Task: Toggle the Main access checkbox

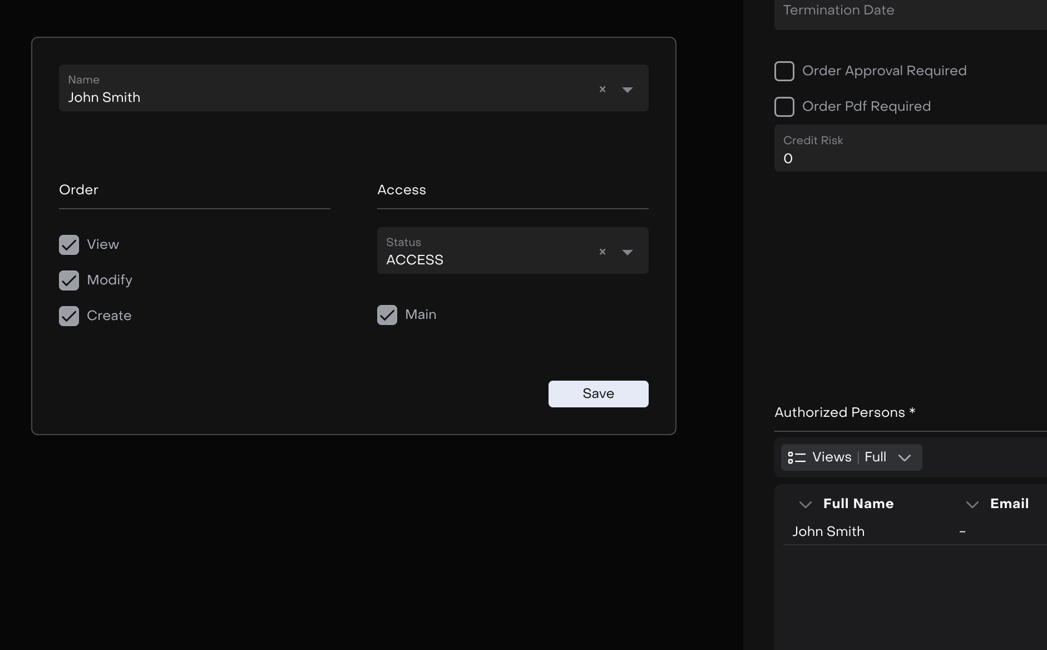Action: (x=387, y=315)
